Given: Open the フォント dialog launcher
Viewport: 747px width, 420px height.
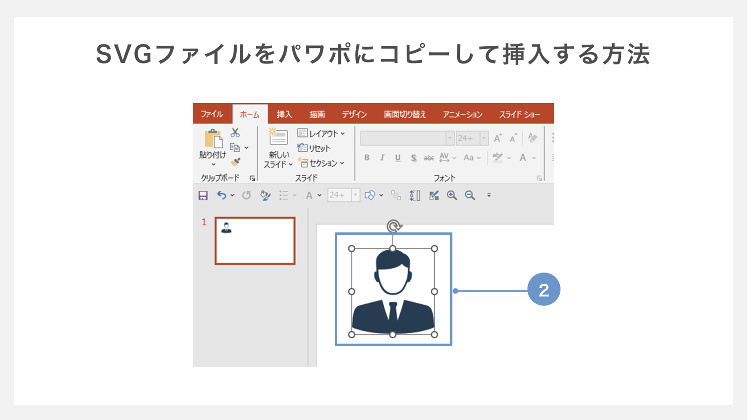Looking at the screenshot, I should (x=539, y=179).
